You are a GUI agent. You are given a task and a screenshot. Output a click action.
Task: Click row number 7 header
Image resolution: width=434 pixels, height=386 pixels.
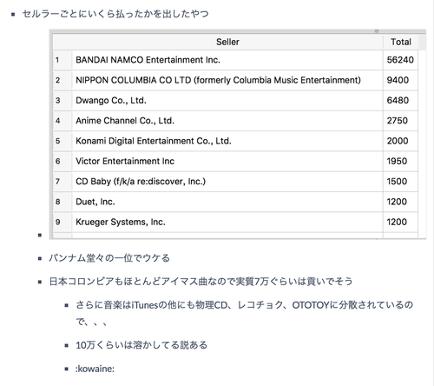click(x=62, y=182)
